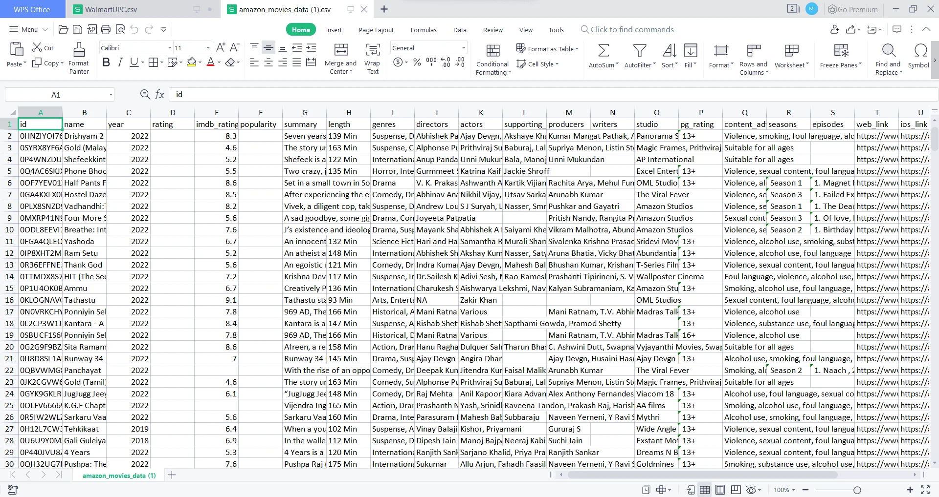Decrease font size with smaller A icon
The width and height of the screenshot is (939, 497).
coord(234,47)
